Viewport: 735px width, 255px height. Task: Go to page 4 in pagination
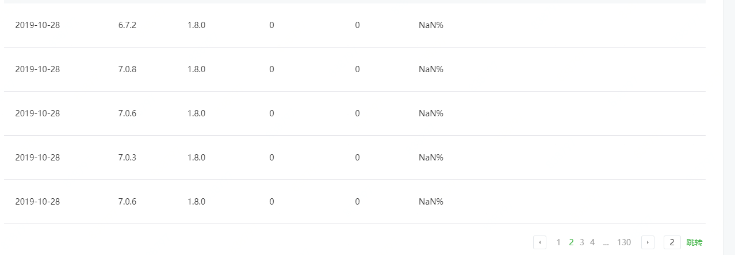(592, 242)
